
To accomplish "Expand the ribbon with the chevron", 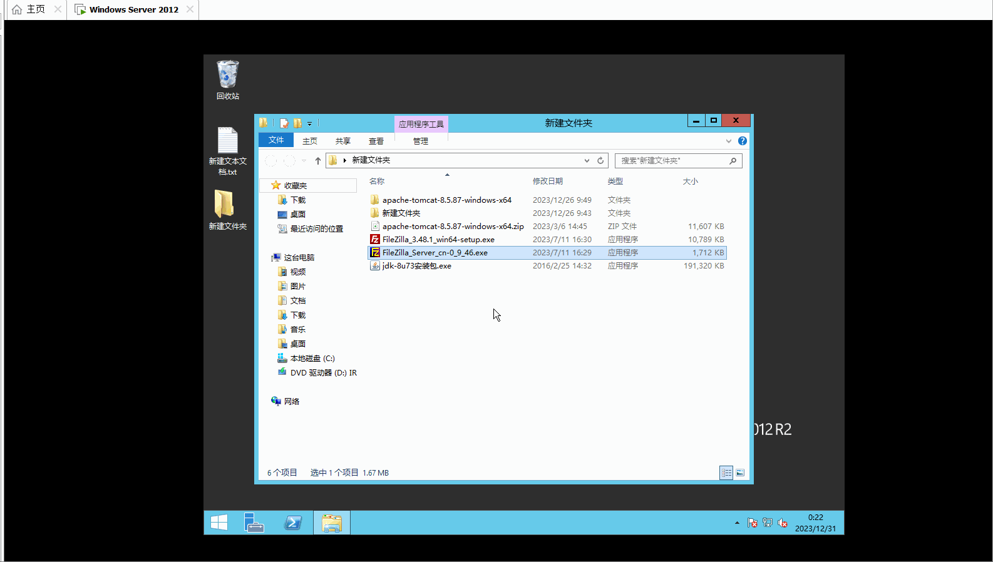I will tap(729, 141).
